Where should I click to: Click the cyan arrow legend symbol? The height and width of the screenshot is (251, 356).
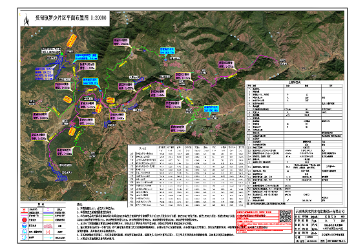(x=48, y=238)
